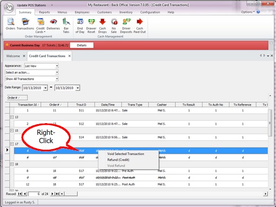276x207 pixels.
Task: Collapse order group 15
Action: click(12, 131)
